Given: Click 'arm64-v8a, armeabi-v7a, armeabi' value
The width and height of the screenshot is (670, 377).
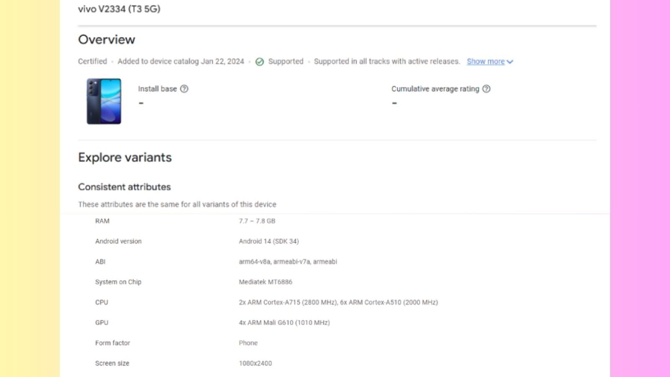Looking at the screenshot, I should click(288, 261).
